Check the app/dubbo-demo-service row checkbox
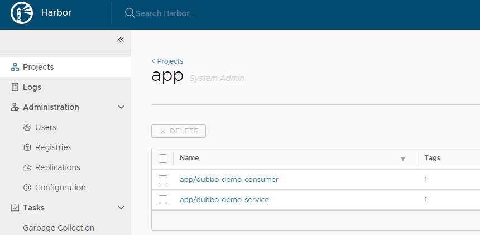Screen dimensions: 480x235 click(163, 200)
